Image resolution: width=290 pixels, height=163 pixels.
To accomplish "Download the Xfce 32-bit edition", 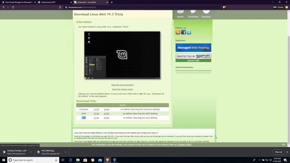I will pyautogui.click(x=97, y=118).
